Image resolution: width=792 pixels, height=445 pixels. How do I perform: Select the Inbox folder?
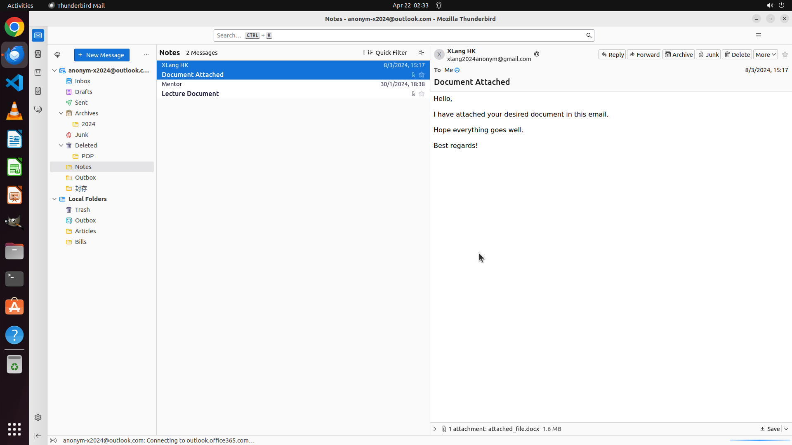[x=82, y=81]
